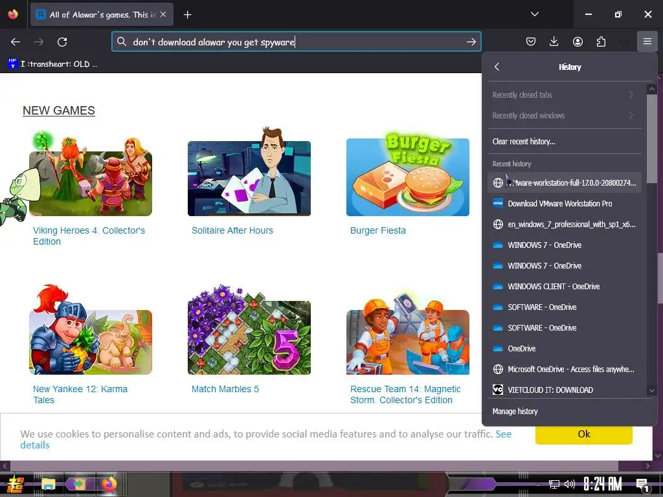This screenshot has height=497, width=663.
Task: Go back from the History panel
Action: click(x=497, y=67)
